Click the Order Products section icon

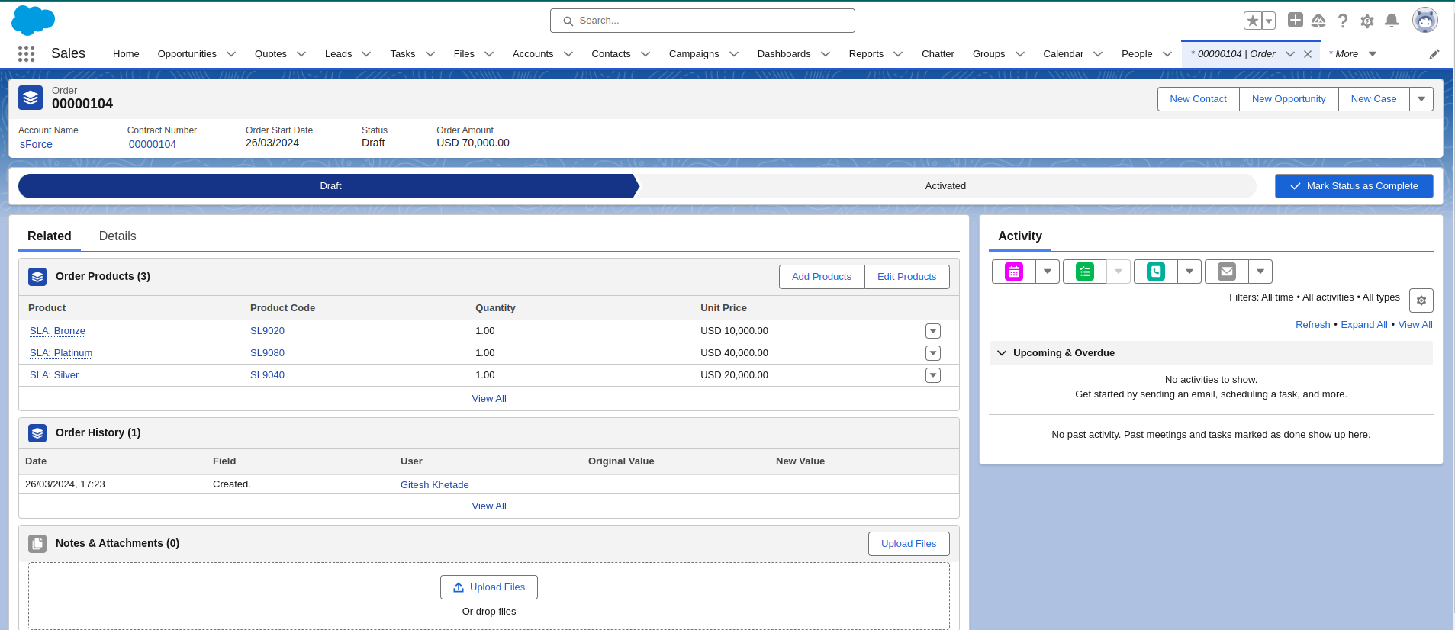37,277
